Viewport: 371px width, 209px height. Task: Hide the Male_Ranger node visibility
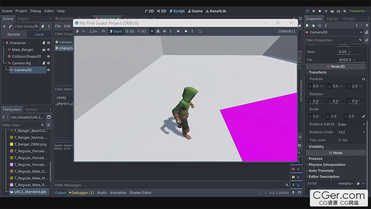(x=48, y=50)
